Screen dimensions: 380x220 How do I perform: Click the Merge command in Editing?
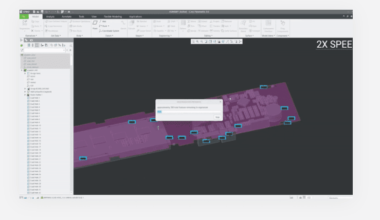[192, 31]
